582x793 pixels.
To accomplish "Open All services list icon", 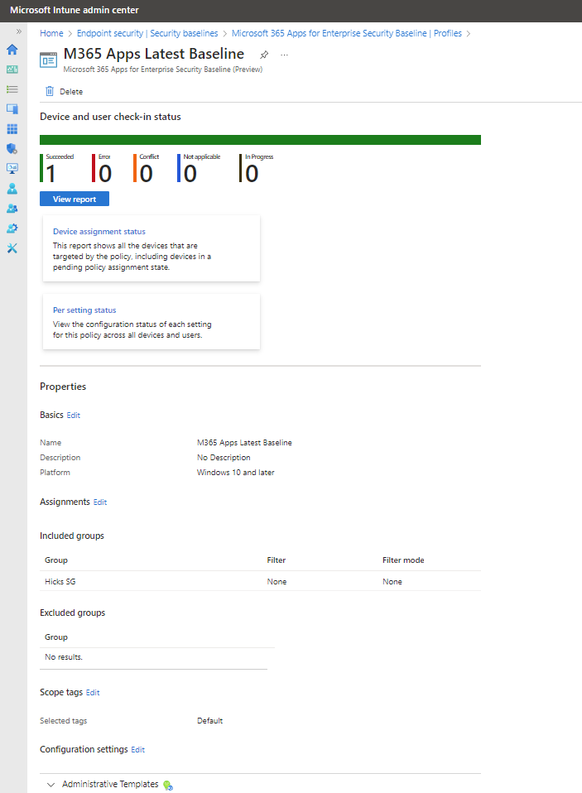I will [x=12, y=89].
